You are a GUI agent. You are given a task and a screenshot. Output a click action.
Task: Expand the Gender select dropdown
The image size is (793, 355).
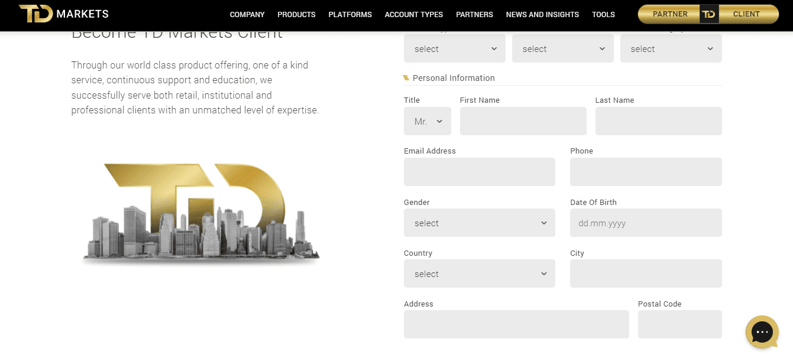pyautogui.click(x=480, y=223)
